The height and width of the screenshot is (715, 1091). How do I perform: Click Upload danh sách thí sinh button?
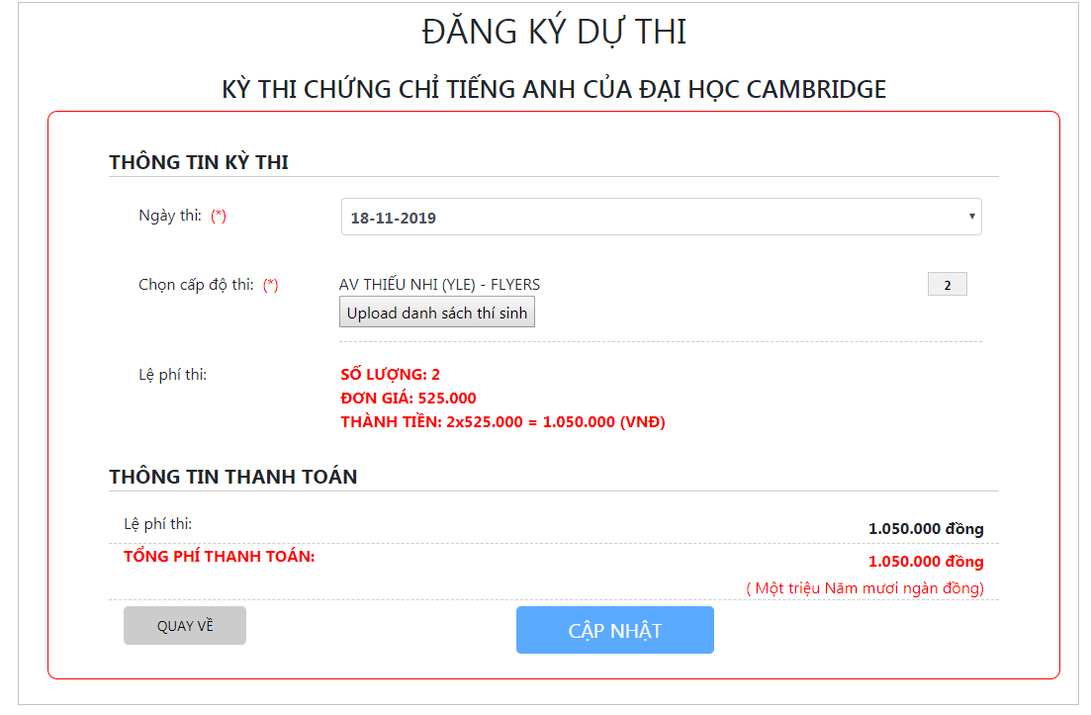[x=437, y=313]
